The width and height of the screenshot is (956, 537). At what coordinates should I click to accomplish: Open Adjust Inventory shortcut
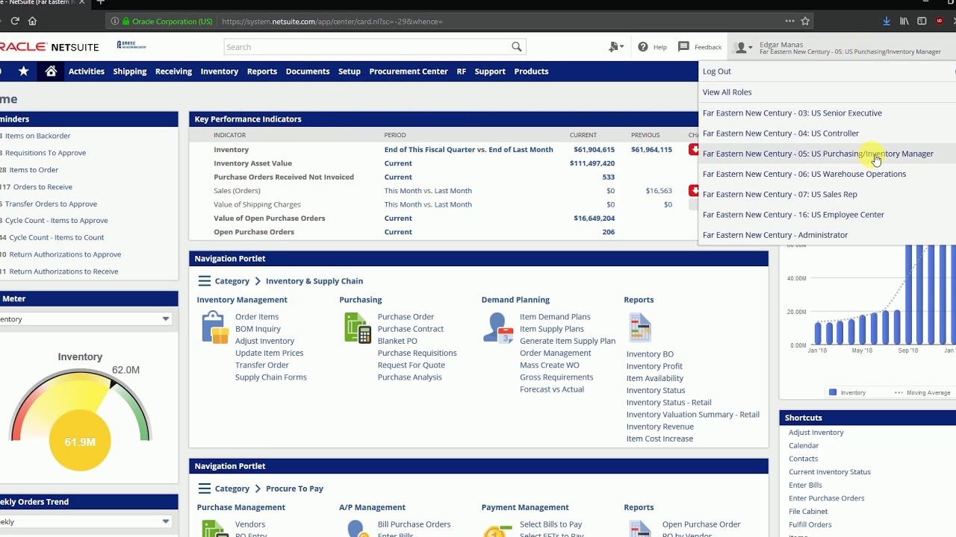[816, 433]
